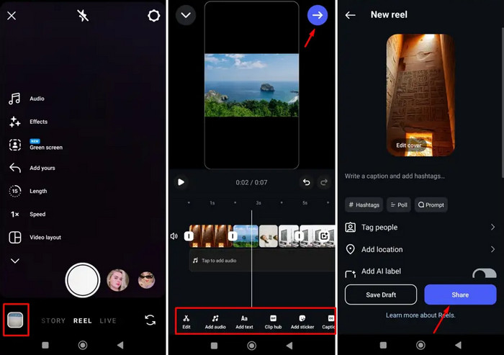Proceed with the blue next arrow button
Screen dimensions: 504x355
coord(318,15)
